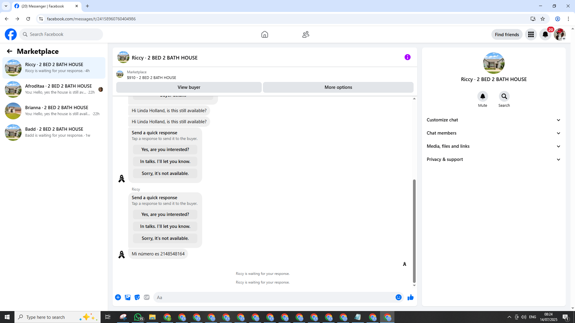Search within the conversation
Image resolution: width=575 pixels, height=323 pixels.
[504, 96]
